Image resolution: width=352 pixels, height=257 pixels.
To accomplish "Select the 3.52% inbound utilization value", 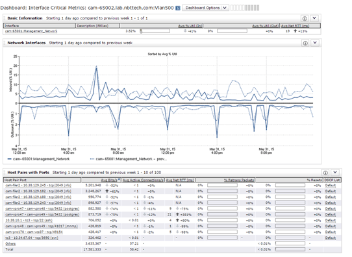I will [131, 31].
